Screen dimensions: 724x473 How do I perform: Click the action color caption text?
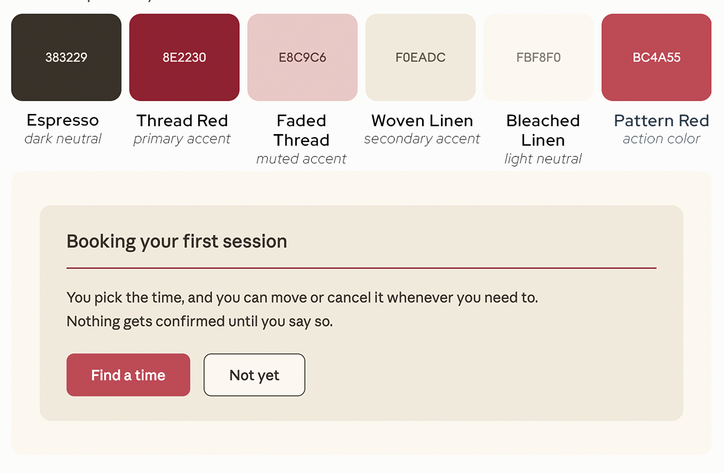(661, 138)
